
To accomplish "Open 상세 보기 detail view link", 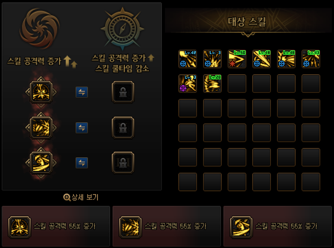I will click(x=81, y=197).
